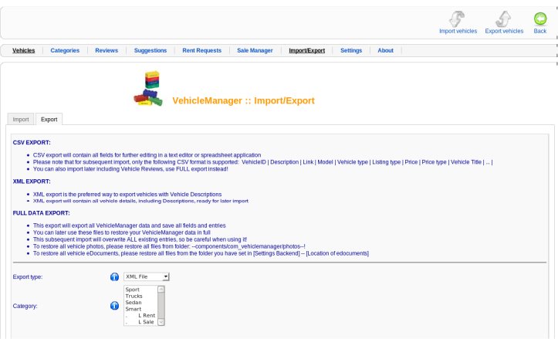This screenshot has width=558, height=339.
Task: Go to Categories menu
Action: click(65, 50)
